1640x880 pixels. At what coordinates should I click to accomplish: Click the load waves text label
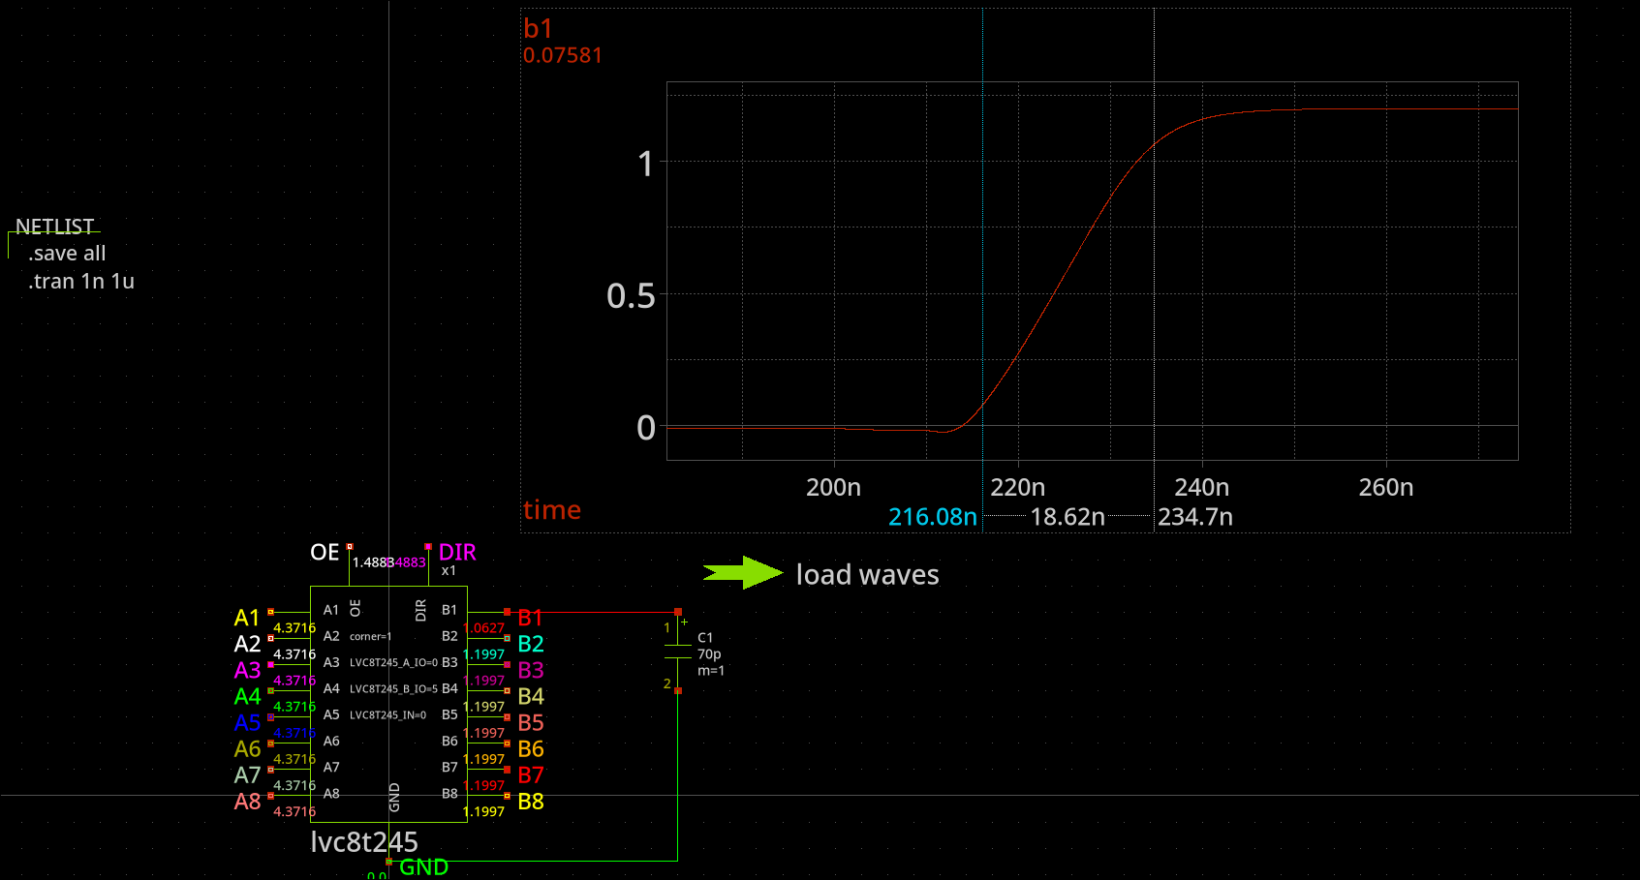click(x=867, y=575)
